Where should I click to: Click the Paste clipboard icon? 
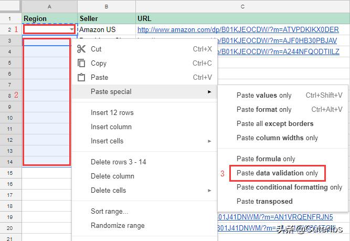tap(81, 77)
